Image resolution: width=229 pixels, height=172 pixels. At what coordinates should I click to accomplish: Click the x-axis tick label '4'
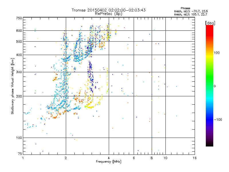[x=109, y=158]
